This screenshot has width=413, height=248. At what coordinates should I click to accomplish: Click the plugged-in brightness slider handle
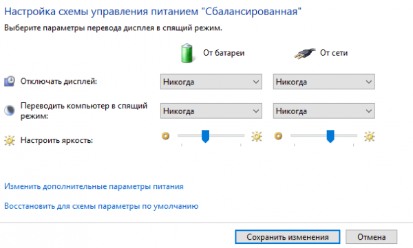330,136
